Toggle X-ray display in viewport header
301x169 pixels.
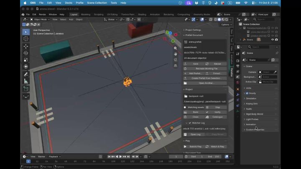click(x=211, y=20)
